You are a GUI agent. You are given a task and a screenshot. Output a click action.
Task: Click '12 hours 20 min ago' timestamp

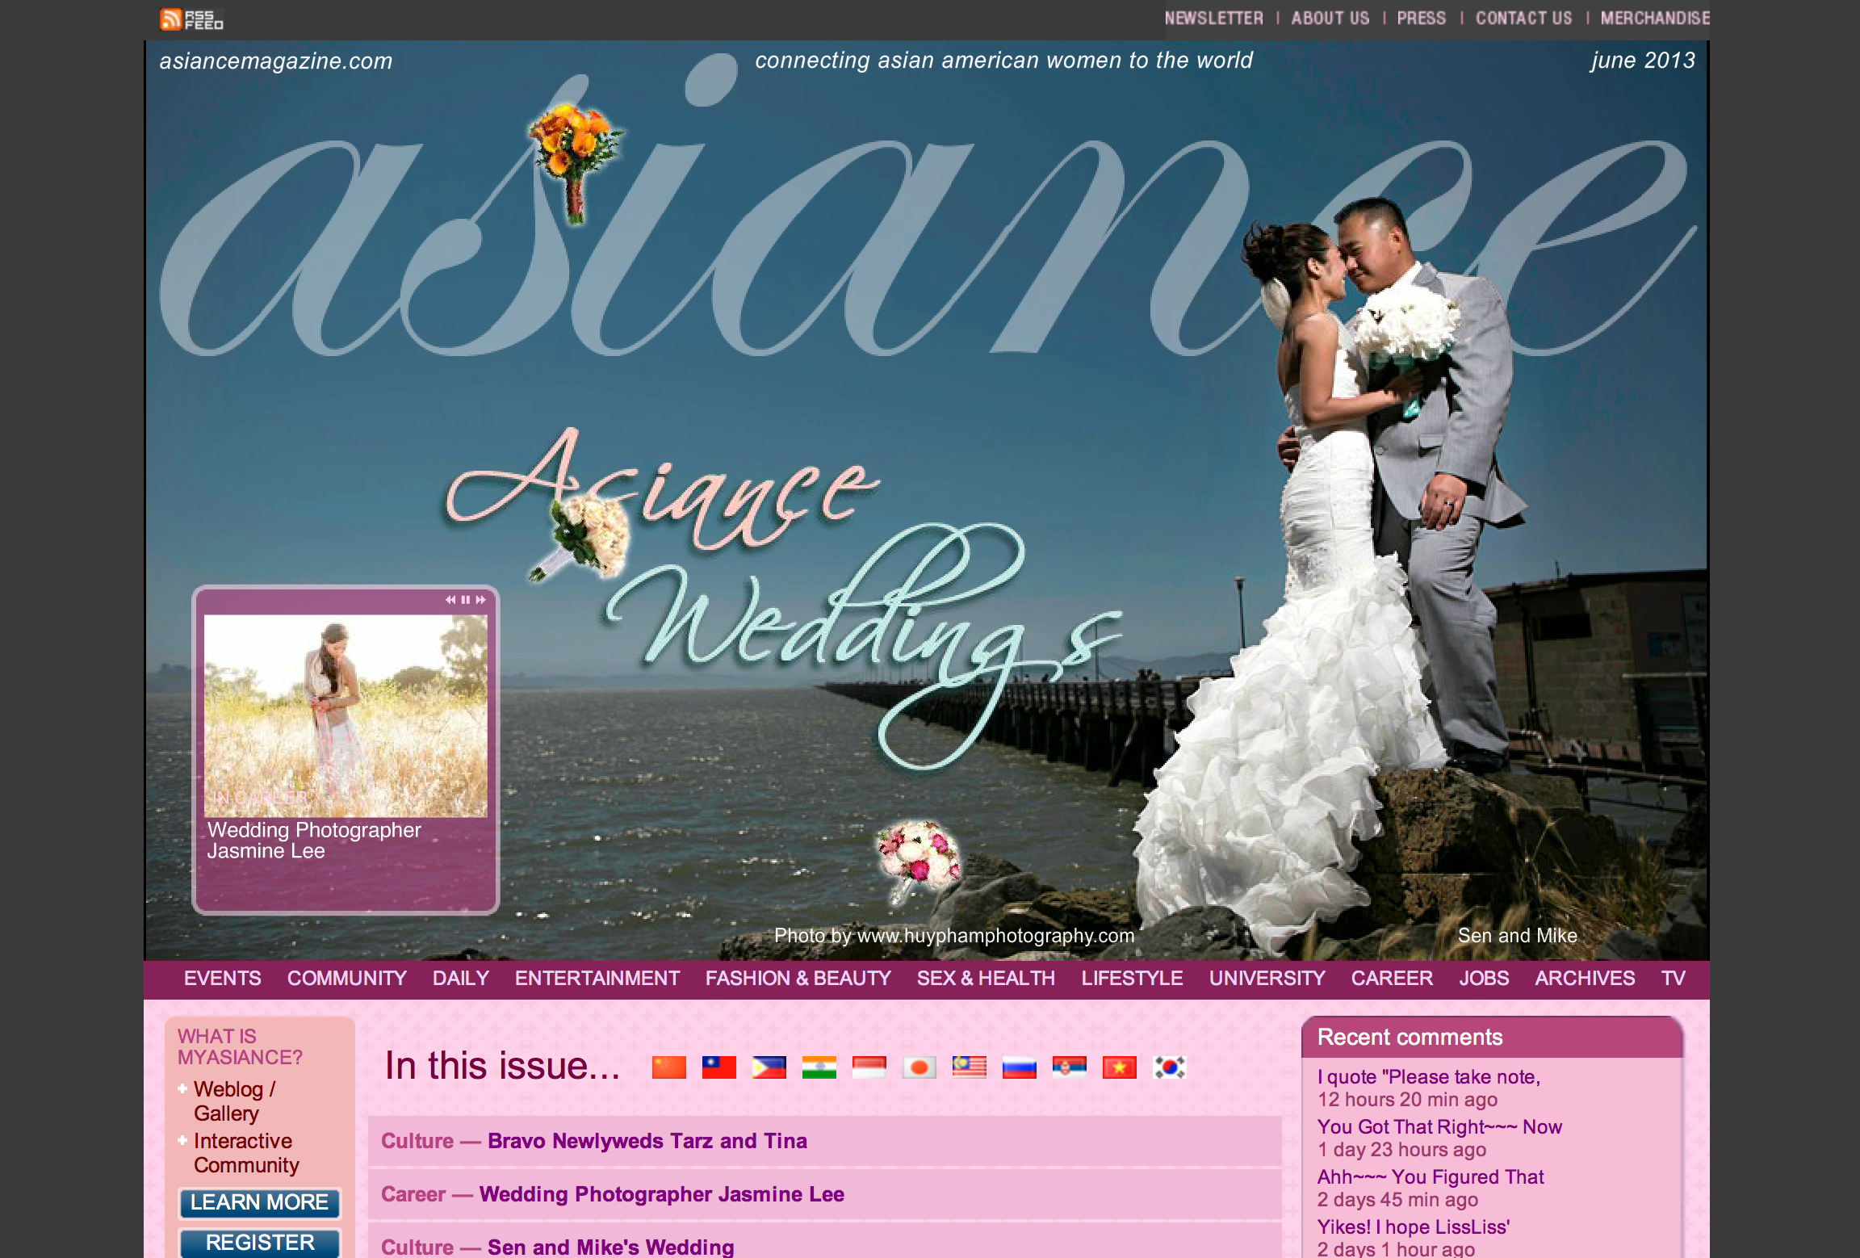[1407, 1099]
